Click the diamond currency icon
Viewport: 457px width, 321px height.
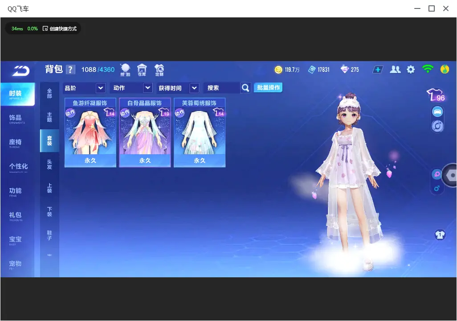point(344,70)
